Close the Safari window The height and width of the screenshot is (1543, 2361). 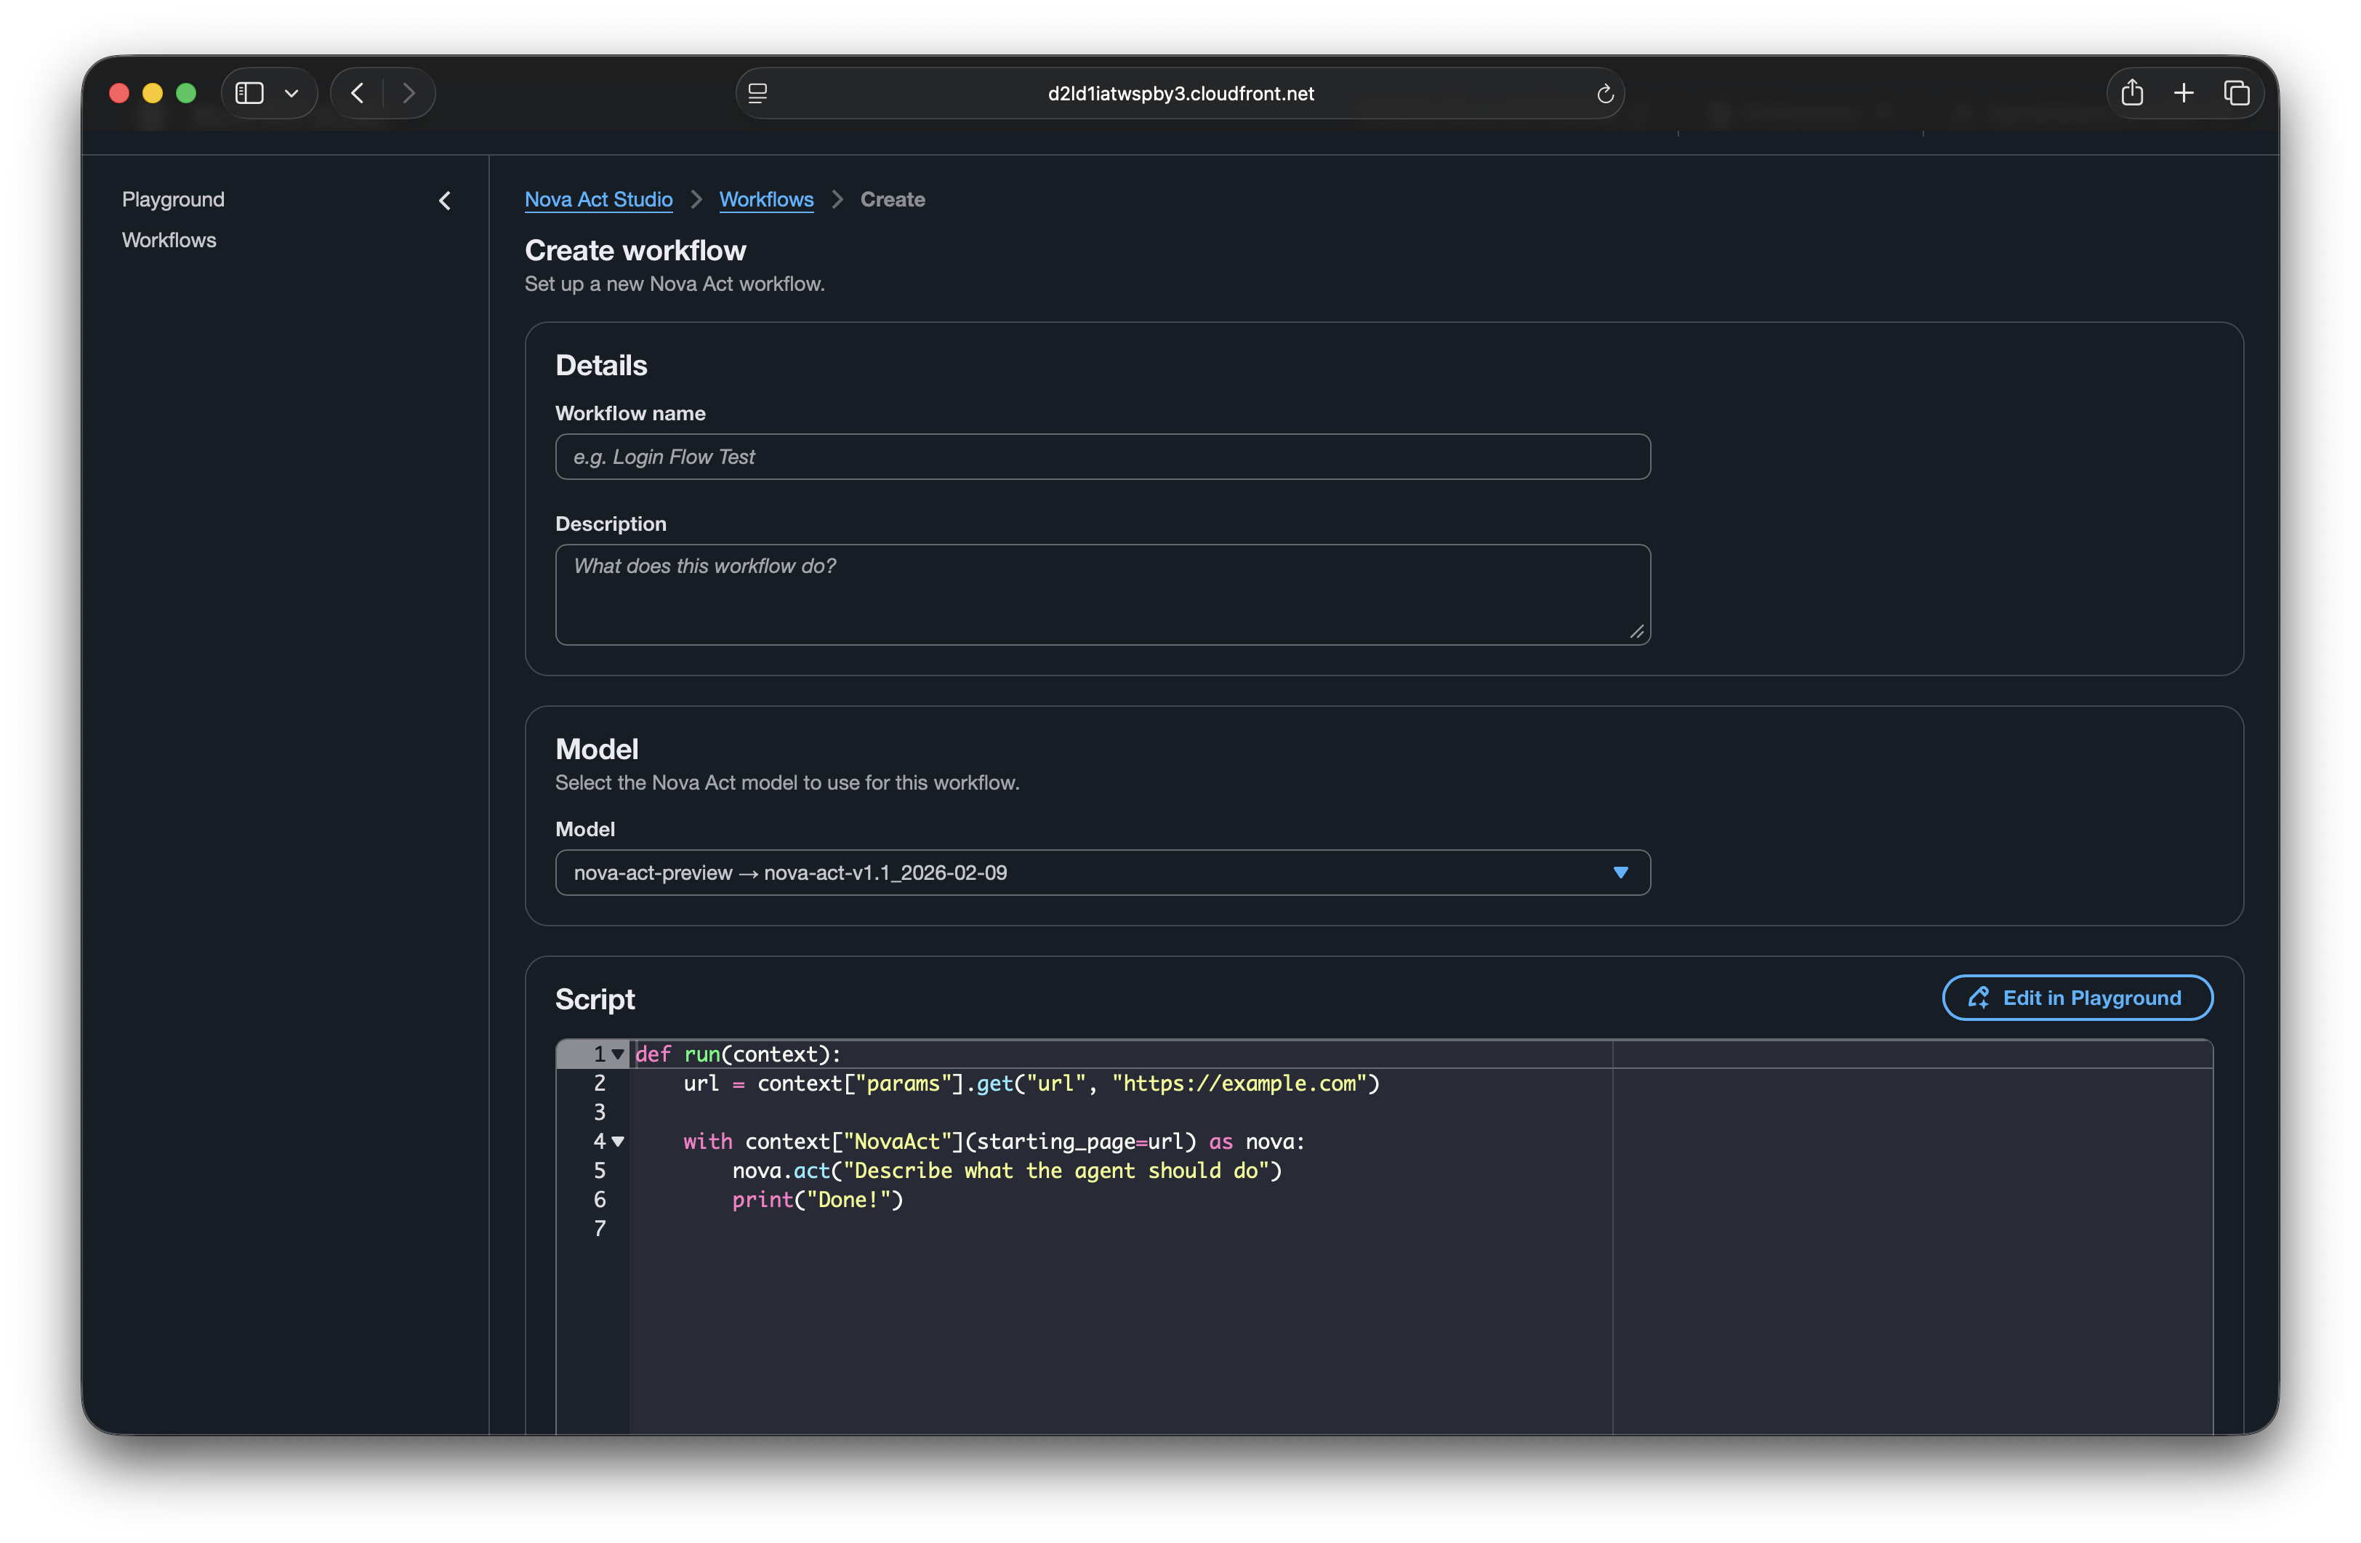119,93
